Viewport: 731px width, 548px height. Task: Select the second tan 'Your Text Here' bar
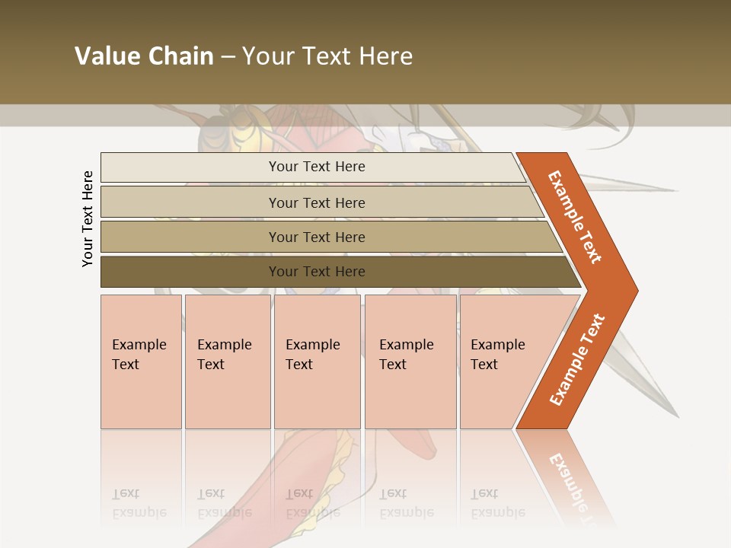(322, 202)
